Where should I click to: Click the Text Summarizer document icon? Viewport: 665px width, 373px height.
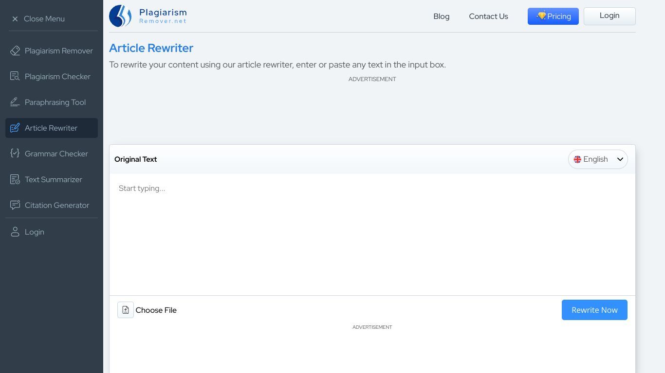coord(15,179)
